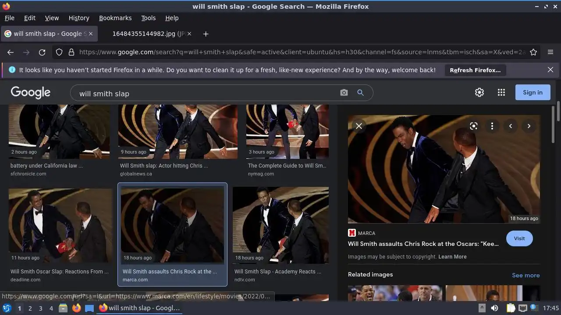This screenshot has width=561, height=315.
Task: Open more options in image preview
Action: coord(492,126)
